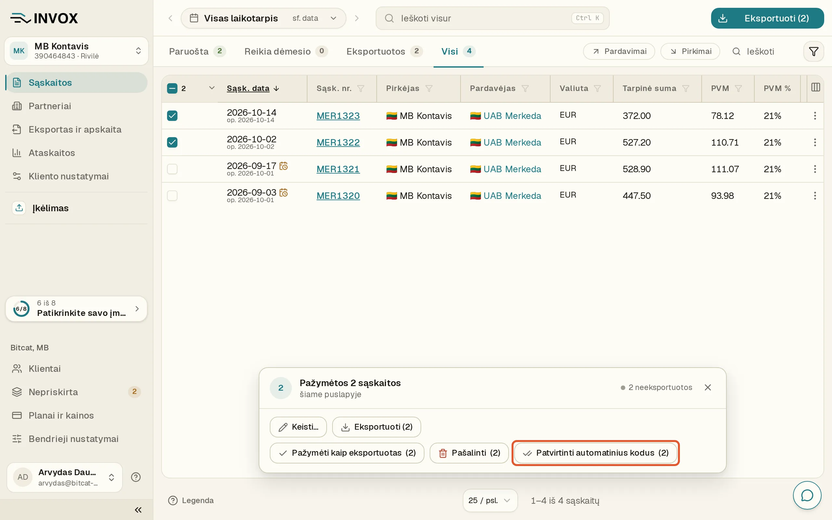Filter by Tarpinė suma column icon
The image size is (832, 520).
click(685, 89)
